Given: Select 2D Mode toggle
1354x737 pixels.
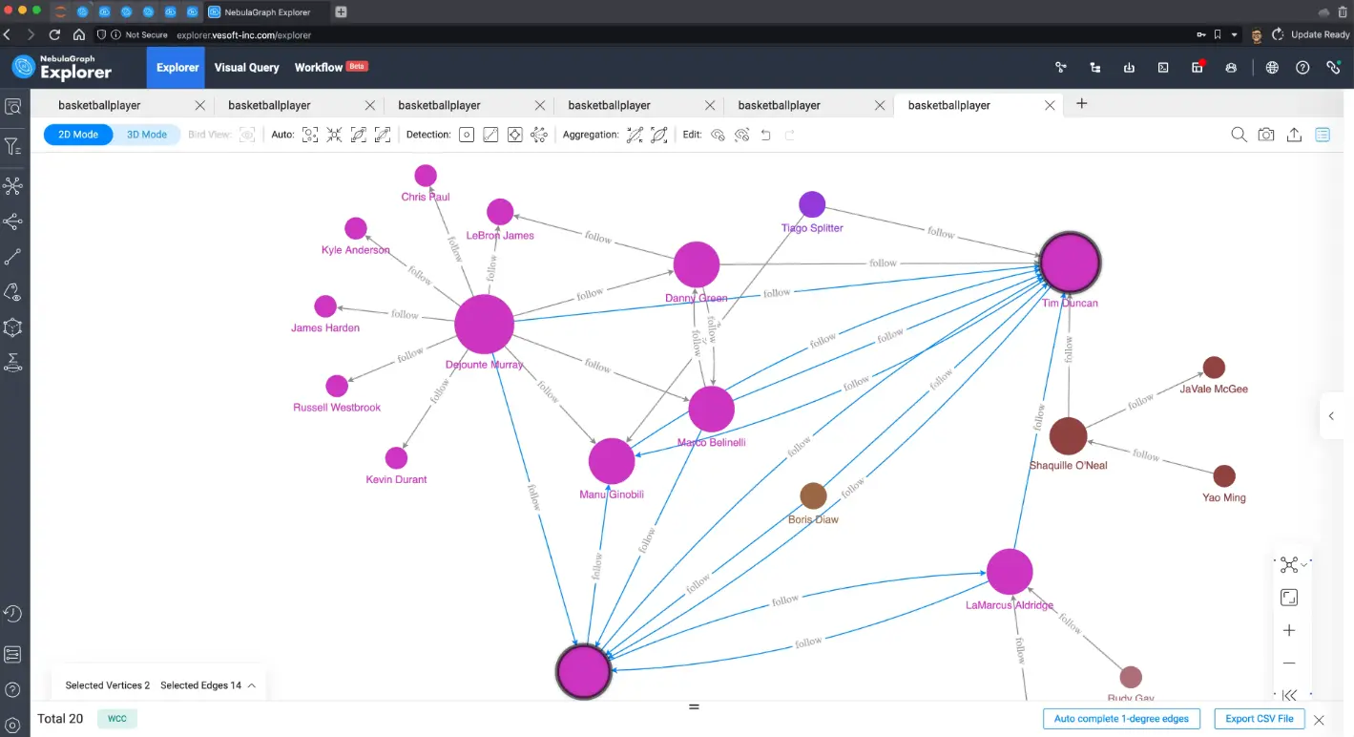Looking at the screenshot, I should (78, 135).
